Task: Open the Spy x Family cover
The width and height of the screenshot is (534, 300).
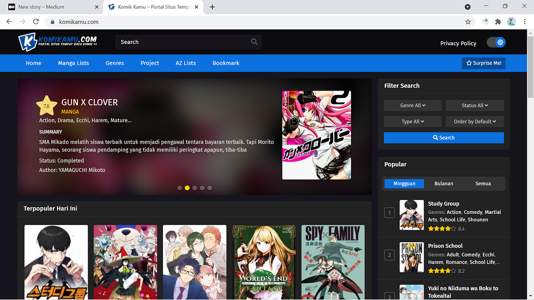Action: 333,262
